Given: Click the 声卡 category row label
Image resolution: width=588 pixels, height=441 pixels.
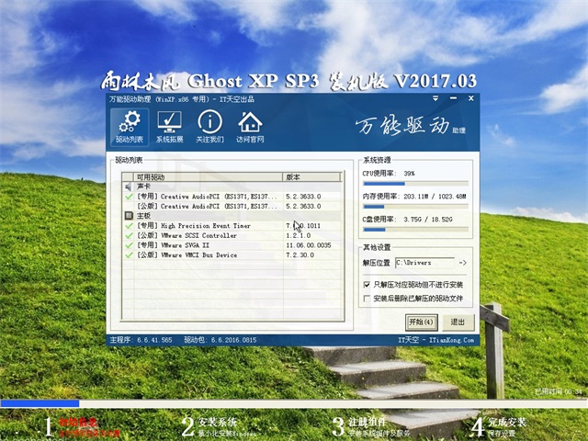Looking at the screenshot, I should [x=143, y=187].
